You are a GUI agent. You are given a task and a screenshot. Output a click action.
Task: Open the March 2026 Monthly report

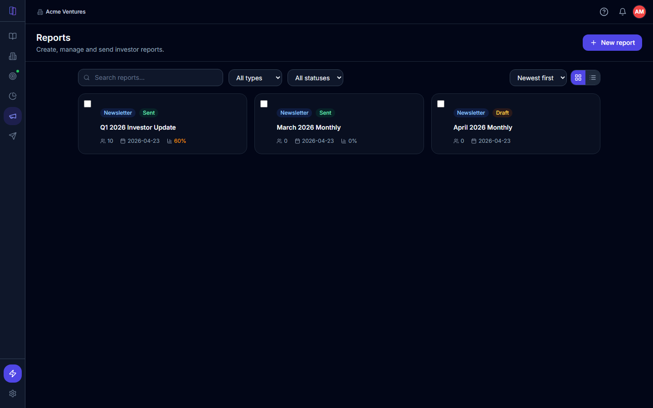pos(309,127)
